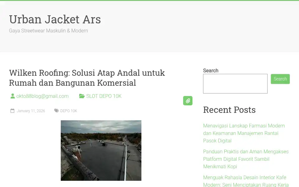Open the Urban Jacket Ars site title

(x=55, y=19)
